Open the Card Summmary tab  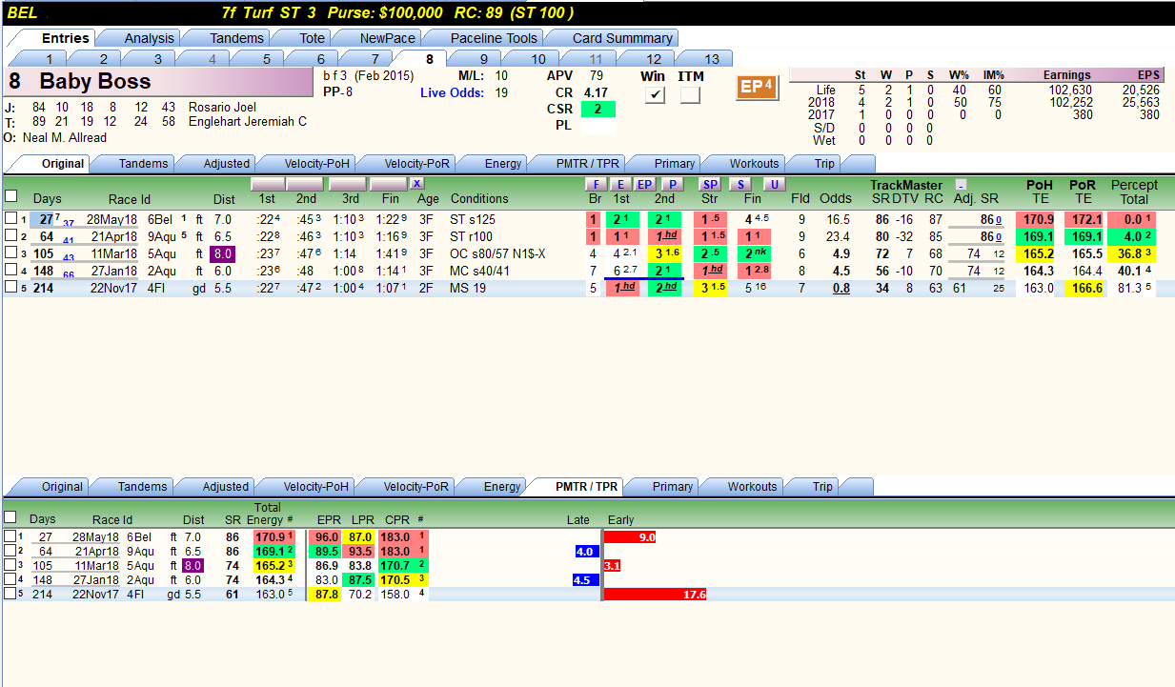coord(622,38)
